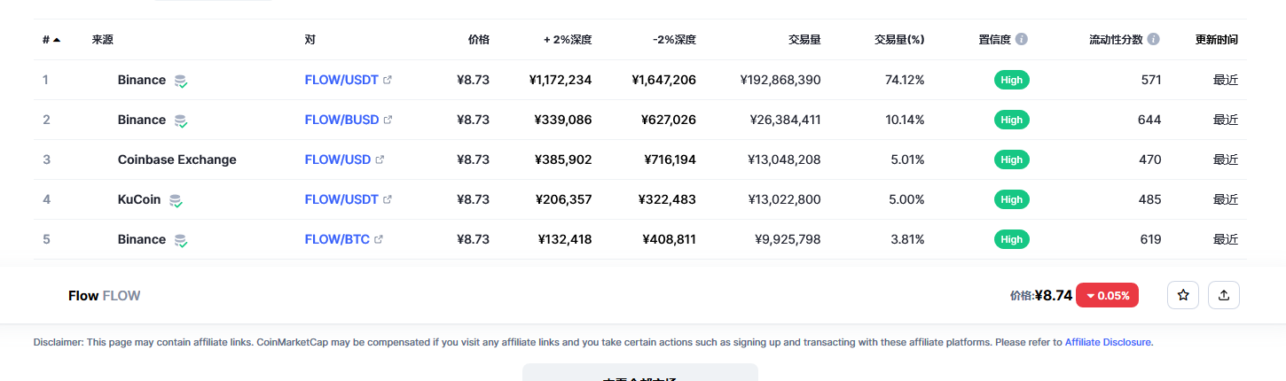Image resolution: width=1286 pixels, height=381 pixels.
Task: Click verified reserves icon beside first Binance row
Action: click(x=181, y=81)
